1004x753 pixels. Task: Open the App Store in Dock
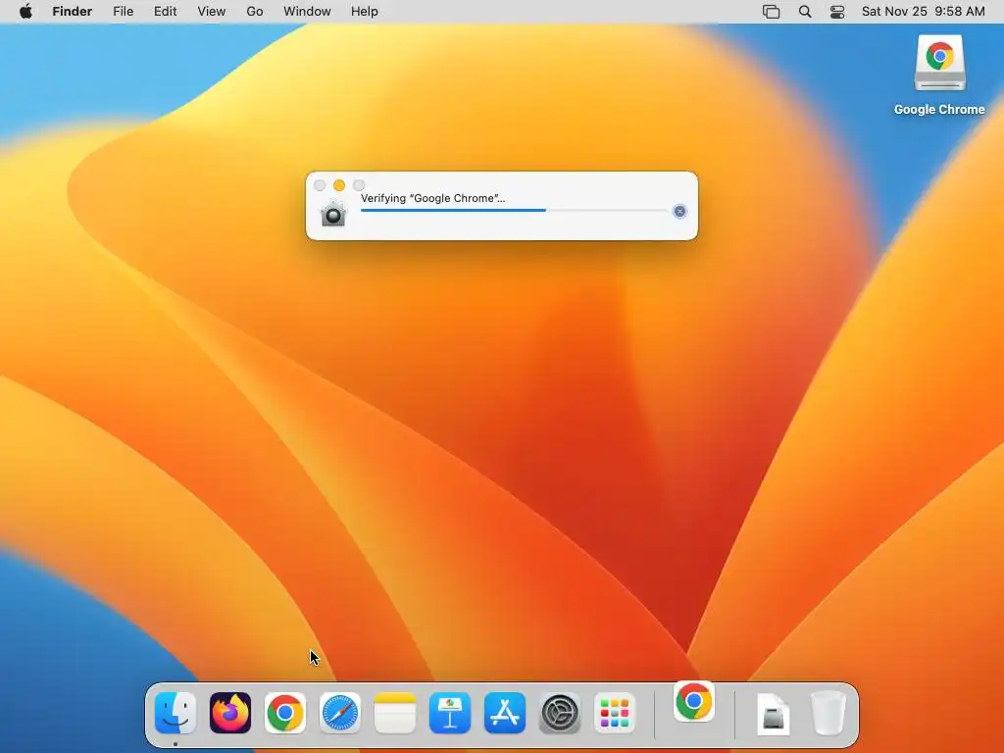tap(505, 713)
